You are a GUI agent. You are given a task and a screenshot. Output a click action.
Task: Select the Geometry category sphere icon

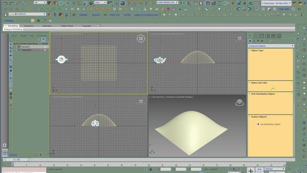click(250, 41)
